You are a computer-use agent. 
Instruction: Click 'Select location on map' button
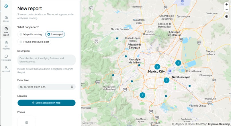46,103
